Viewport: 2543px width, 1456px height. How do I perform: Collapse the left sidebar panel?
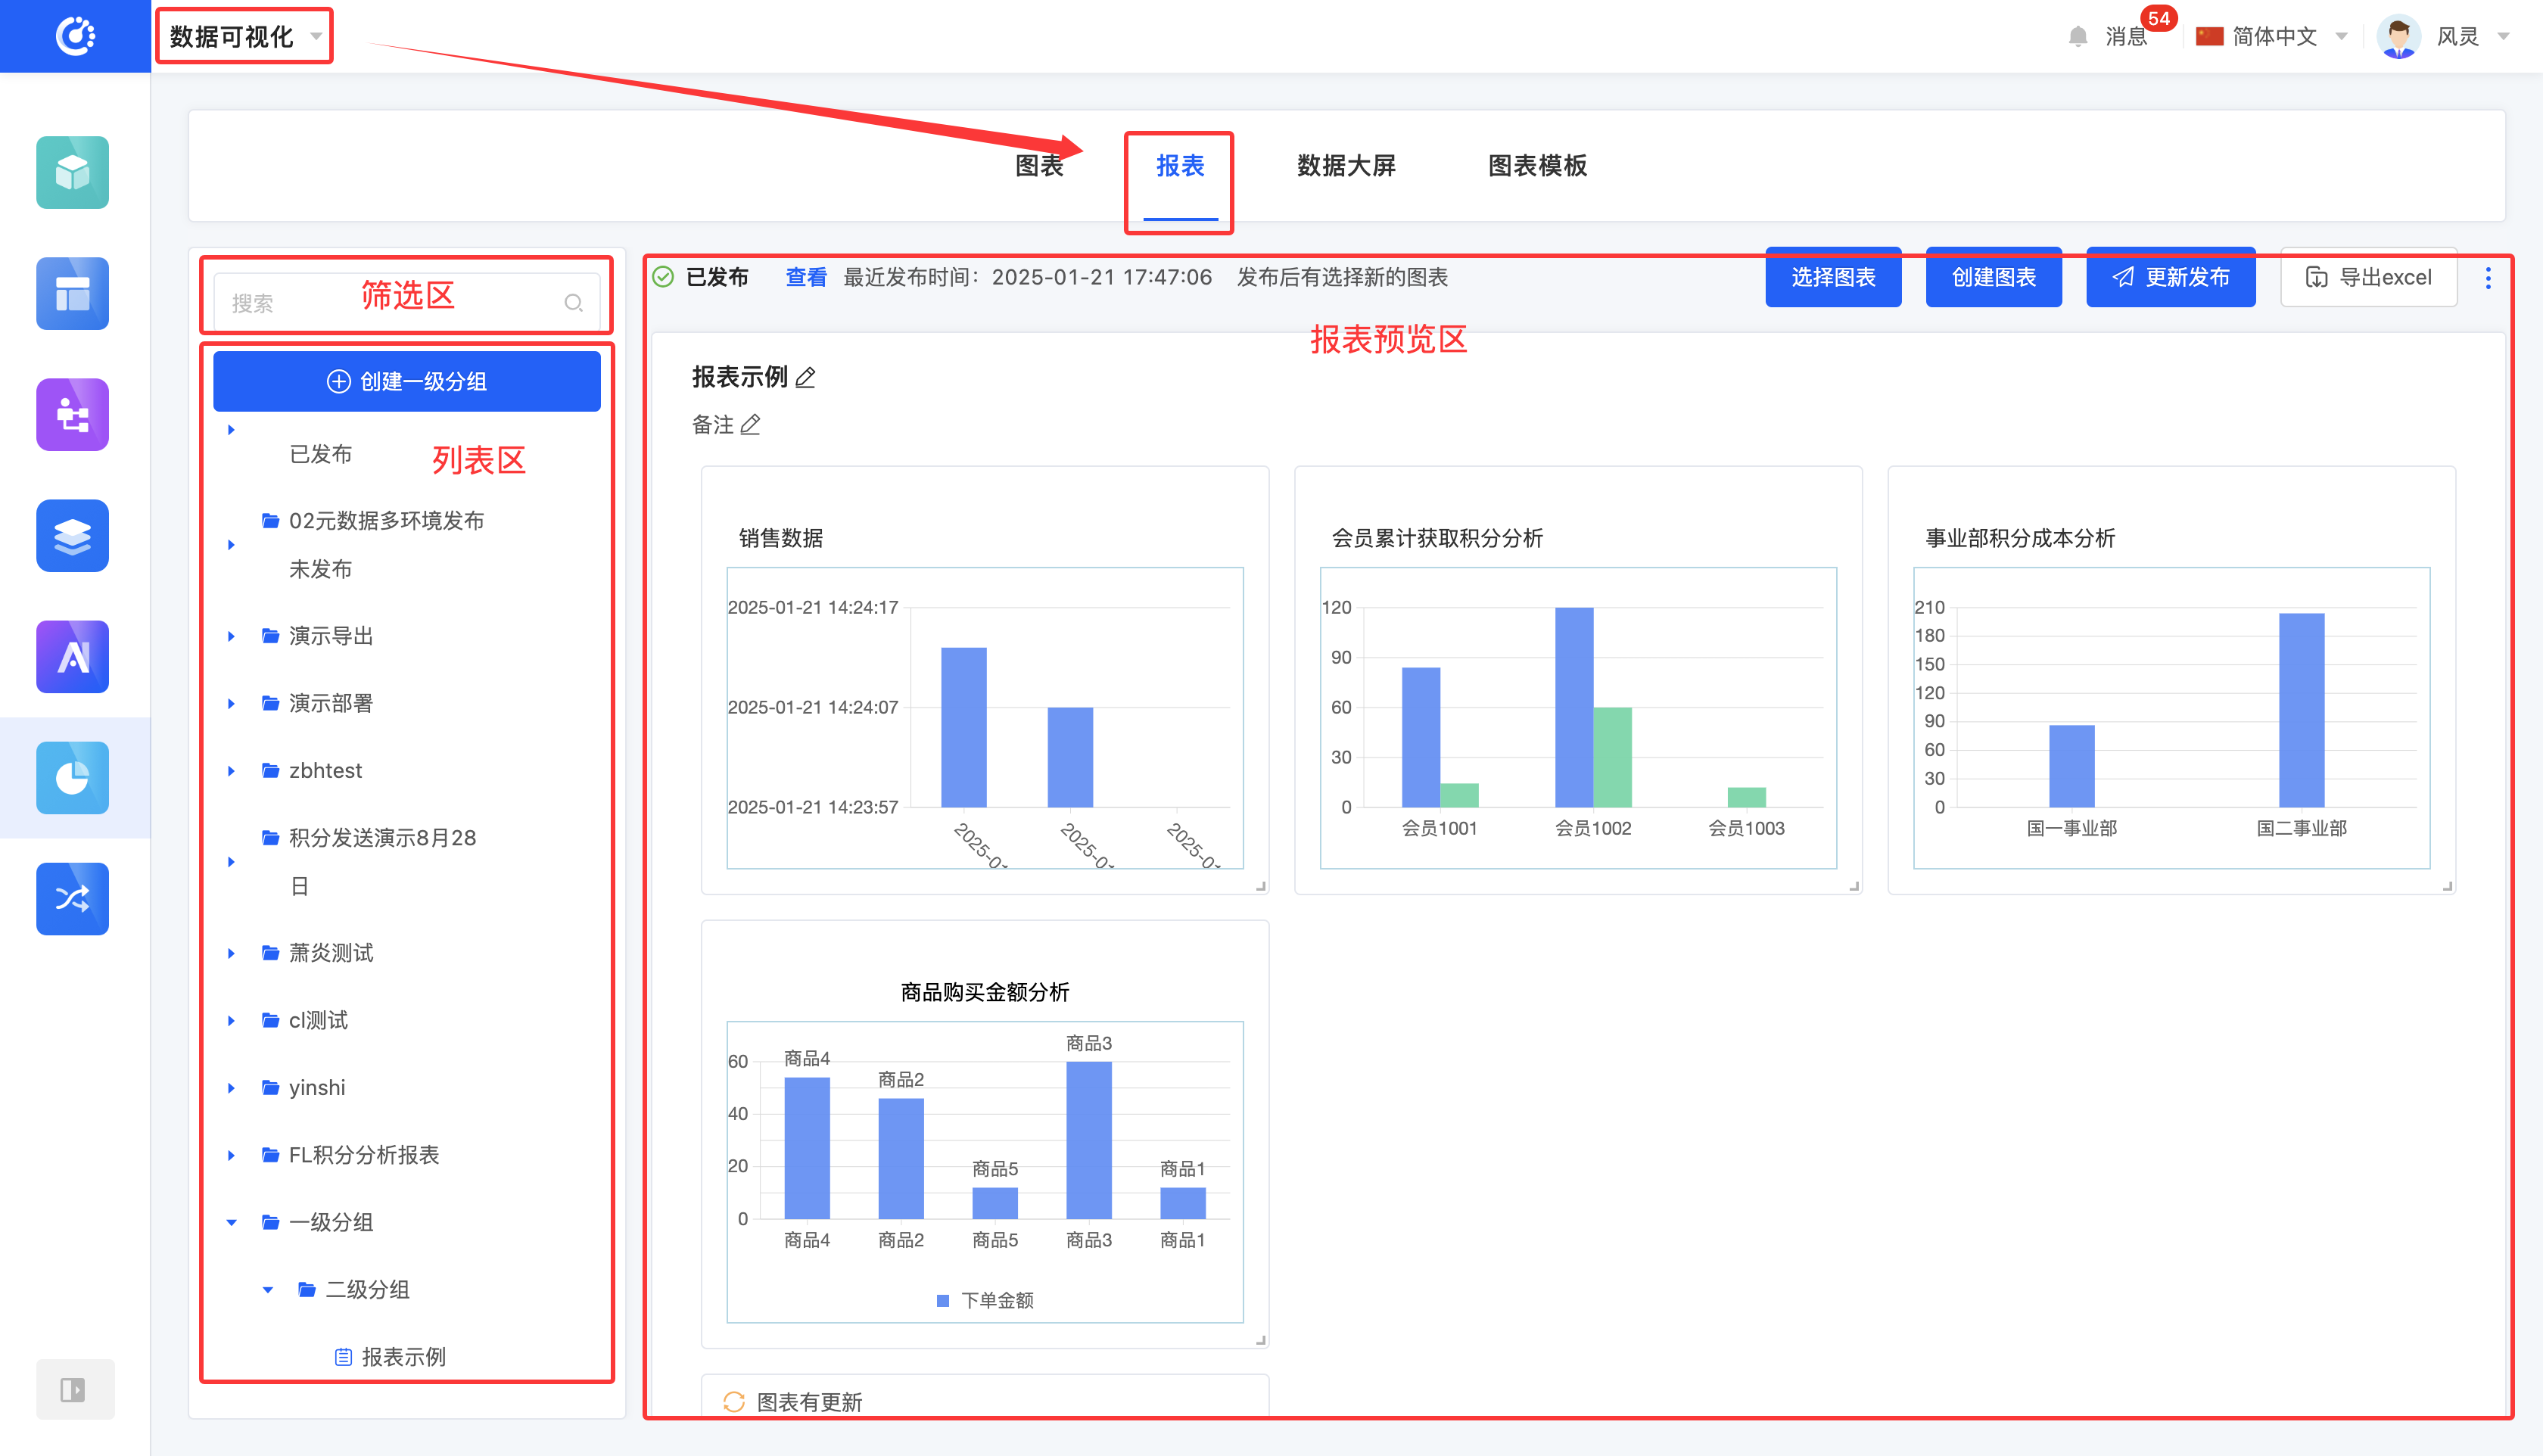click(73, 1389)
